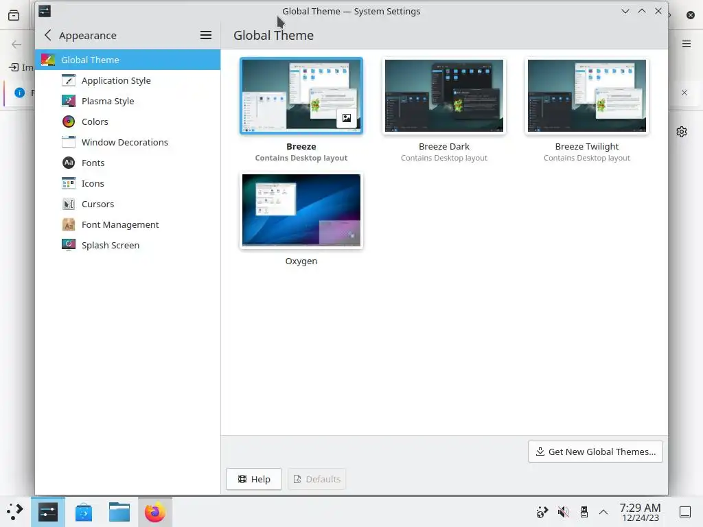Open Fonts page
Viewport: 703px width, 527px height.
point(128,163)
